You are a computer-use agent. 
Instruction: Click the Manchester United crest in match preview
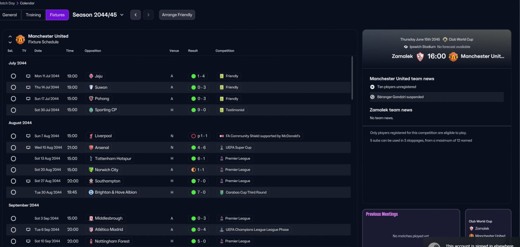click(453, 56)
